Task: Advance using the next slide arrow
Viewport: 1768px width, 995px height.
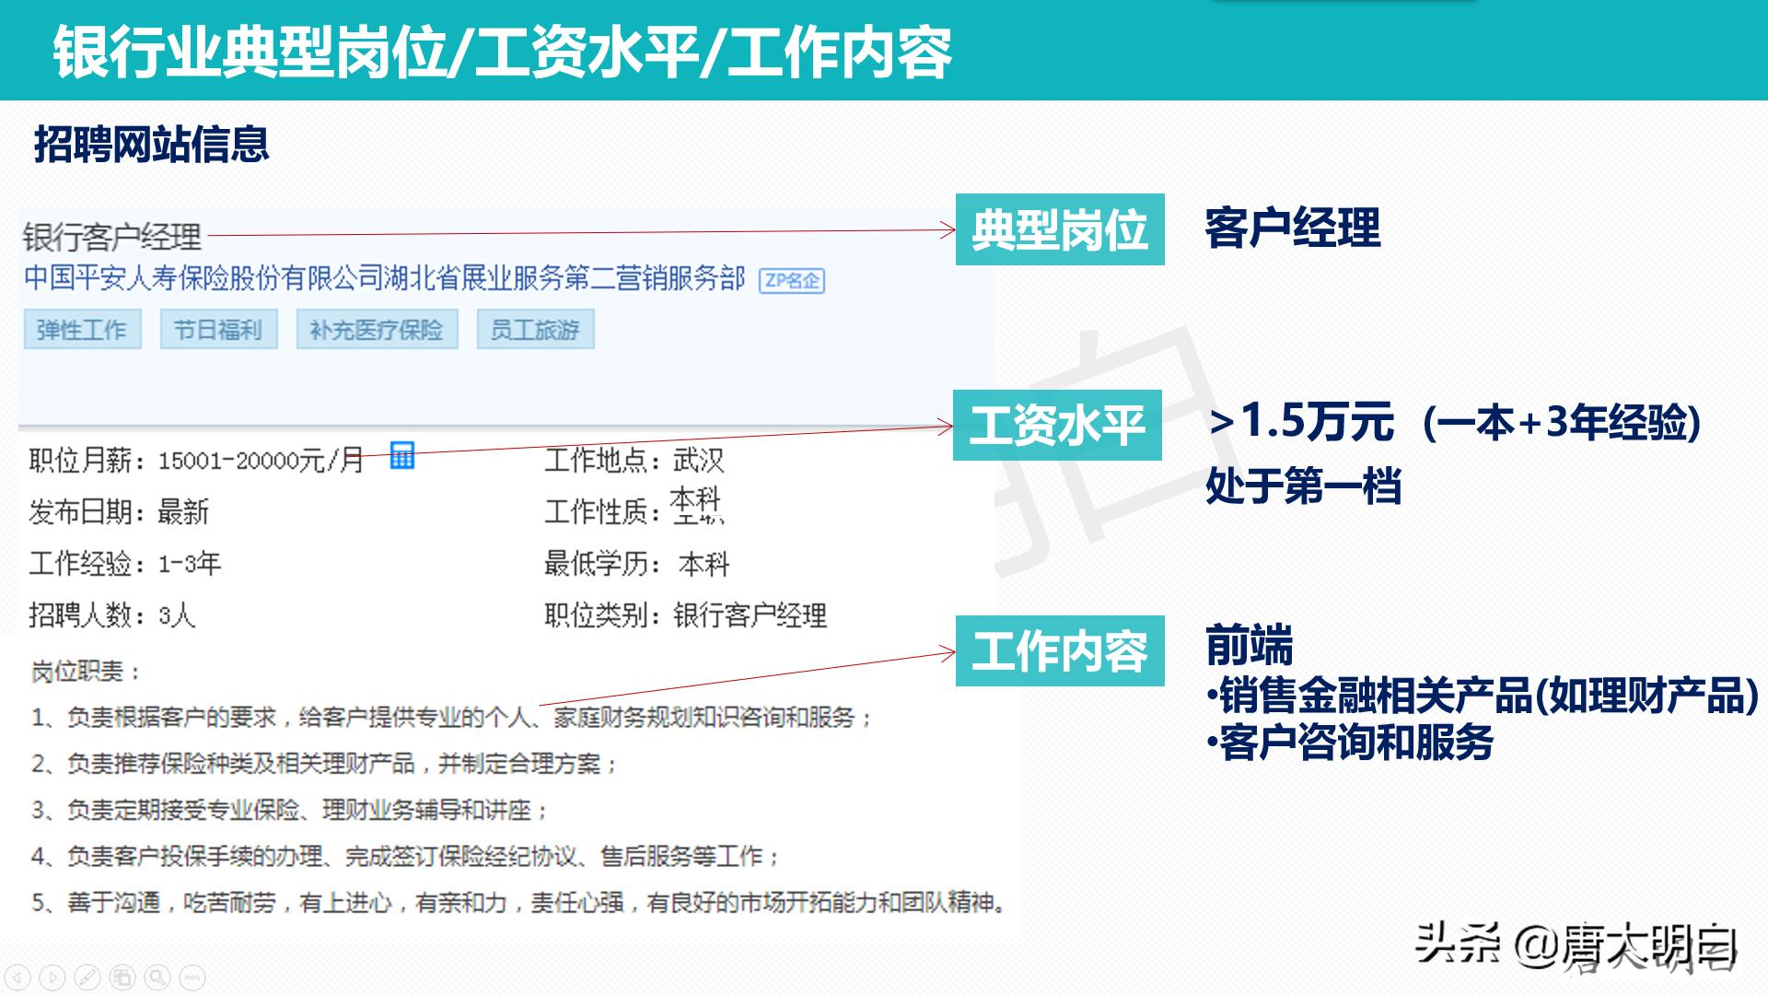Action: click(x=51, y=977)
